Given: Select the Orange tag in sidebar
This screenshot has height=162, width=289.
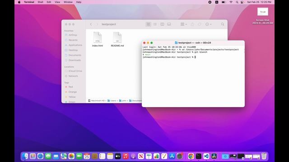Looking at the screenshot, I should click(72, 92).
